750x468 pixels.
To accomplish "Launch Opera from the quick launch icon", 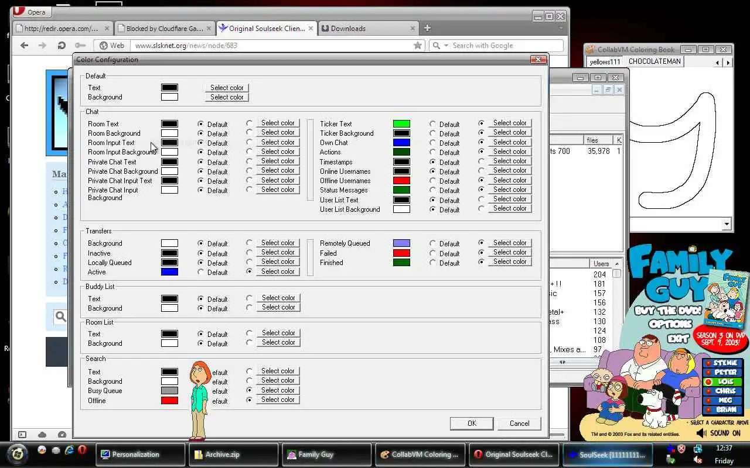I will (x=82, y=450).
